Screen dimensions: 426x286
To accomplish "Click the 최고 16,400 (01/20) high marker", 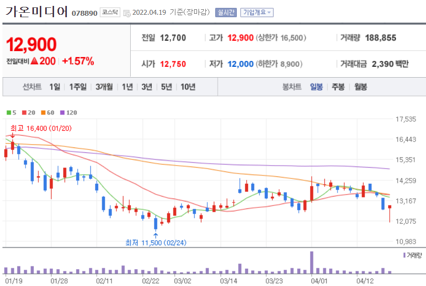I will pos(41,128).
